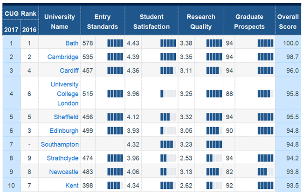Viewport: 303px width, 193px height.
Task: Click Cambridge's overall score 98.7
Action: 292,57
